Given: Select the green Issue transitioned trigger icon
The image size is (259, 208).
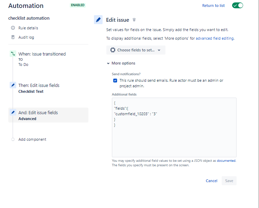Looking at the screenshot, I should click(x=13, y=53).
